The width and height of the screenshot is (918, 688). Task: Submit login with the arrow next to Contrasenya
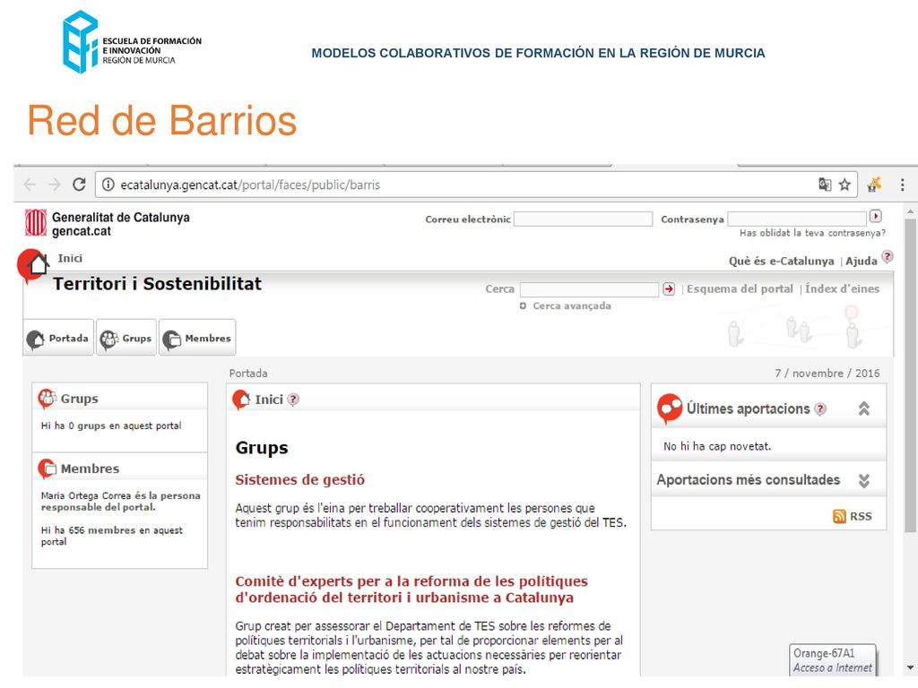tap(875, 217)
